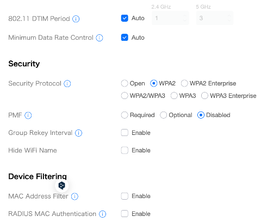This screenshot has height=222, width=261.
Task: Click Security Protocol info icon
Action: coord(67,84)
